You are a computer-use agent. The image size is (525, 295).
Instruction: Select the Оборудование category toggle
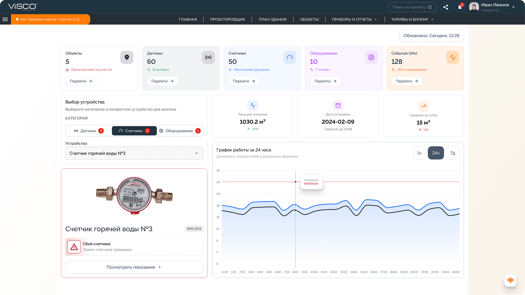click(180, 131)
